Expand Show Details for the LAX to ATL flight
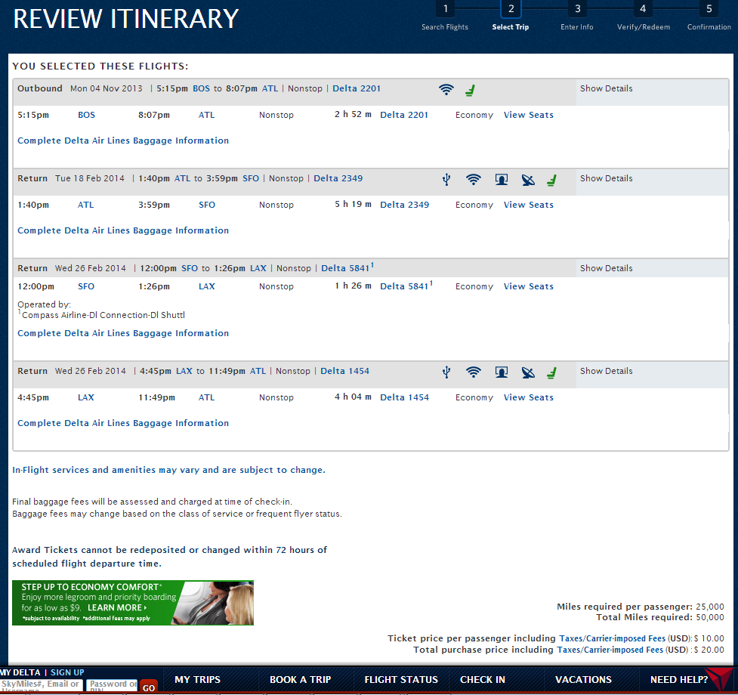The image size is (738, 695). tap(607, 371)
